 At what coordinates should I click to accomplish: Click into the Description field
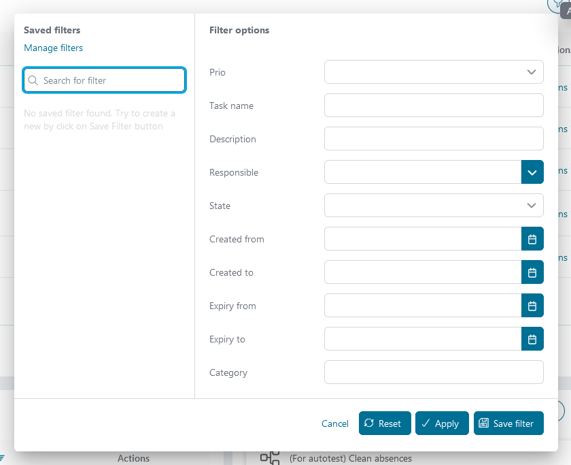tap(434, 139)
